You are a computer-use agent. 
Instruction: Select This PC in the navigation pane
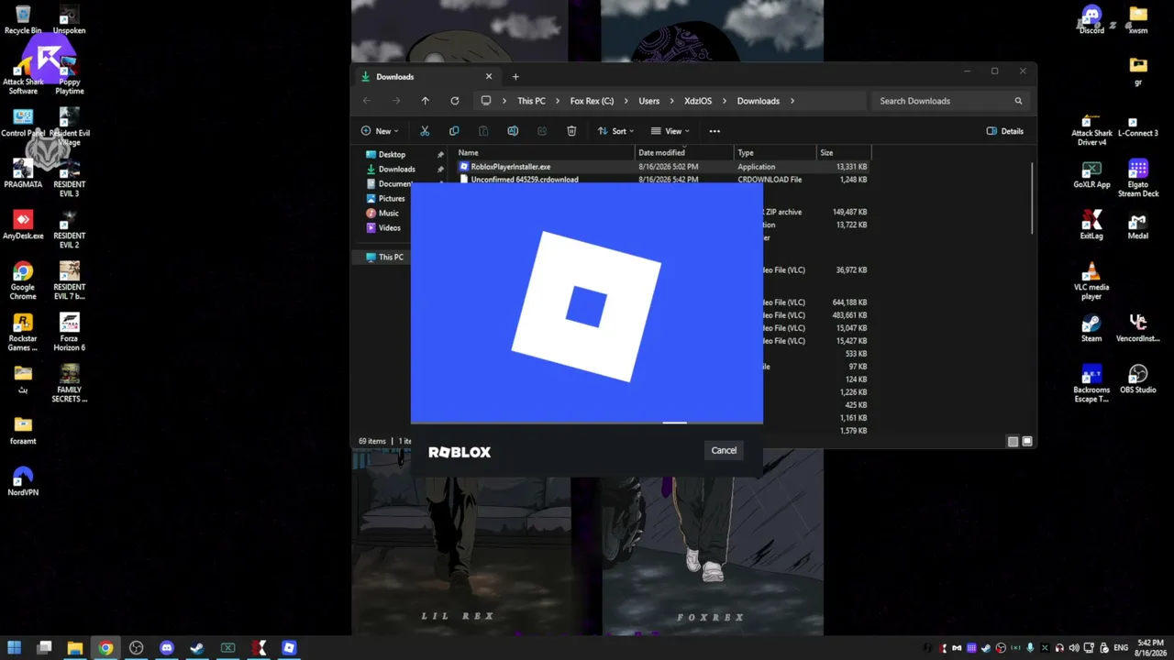coord(391,257)
